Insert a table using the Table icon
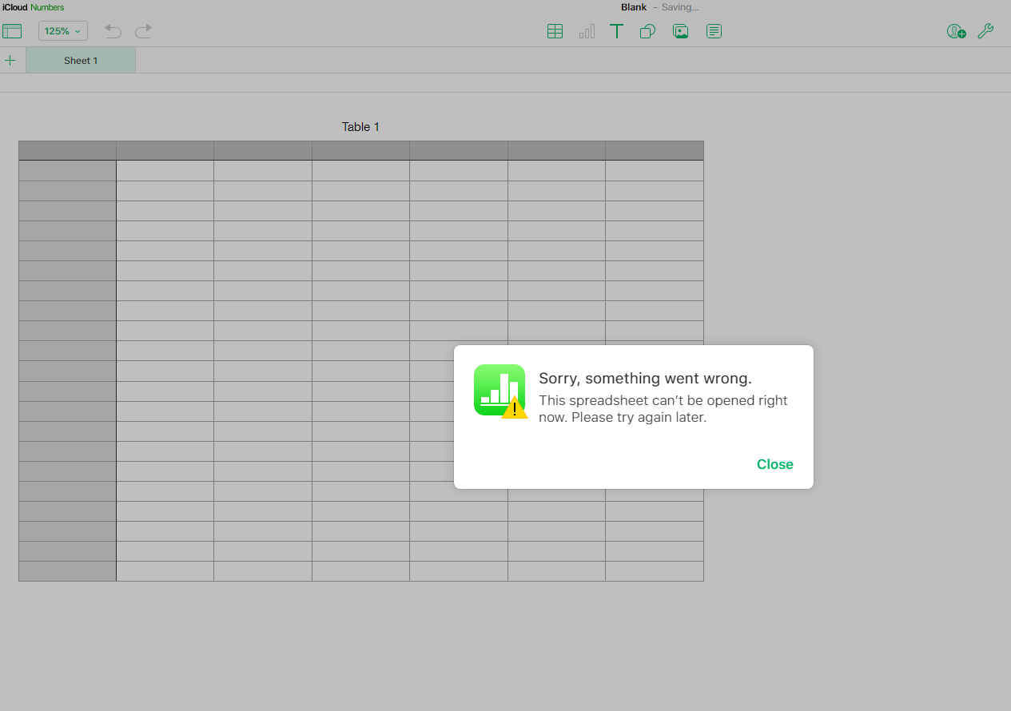This screenshot has height=711, width=1011. point(555,31)
